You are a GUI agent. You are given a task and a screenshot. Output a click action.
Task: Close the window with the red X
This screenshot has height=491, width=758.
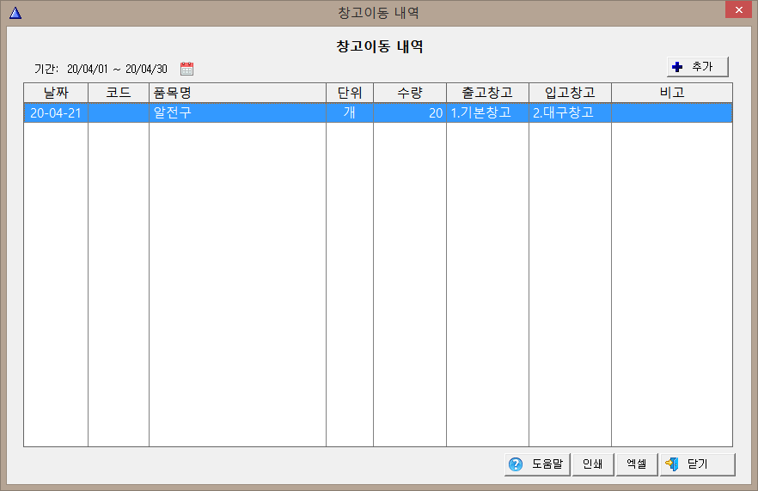pyautogui.click(x=738, y=9)
